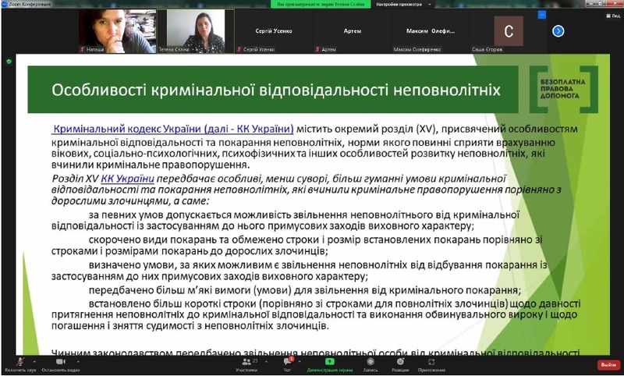
Task: Open the Кримінальний кодекс України link
Action: pos(173,129)
